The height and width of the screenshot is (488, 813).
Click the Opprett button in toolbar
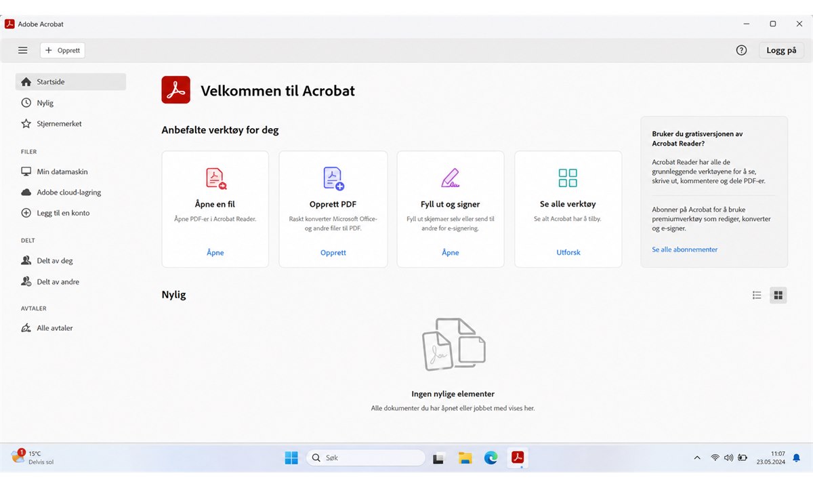tap(62, 50)
